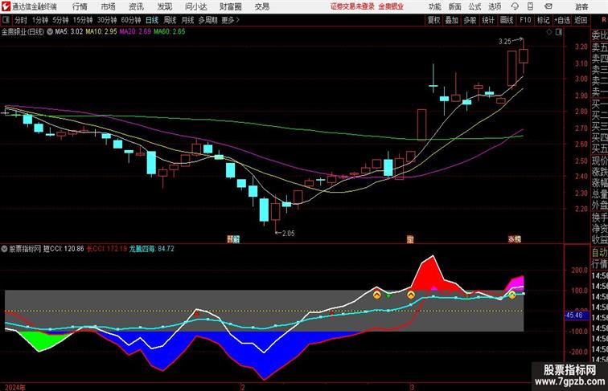The width and height of the screenshot is (608, 391).
Task: Click the Tongdaxin red logo icon
Action: tap(6, 6)
